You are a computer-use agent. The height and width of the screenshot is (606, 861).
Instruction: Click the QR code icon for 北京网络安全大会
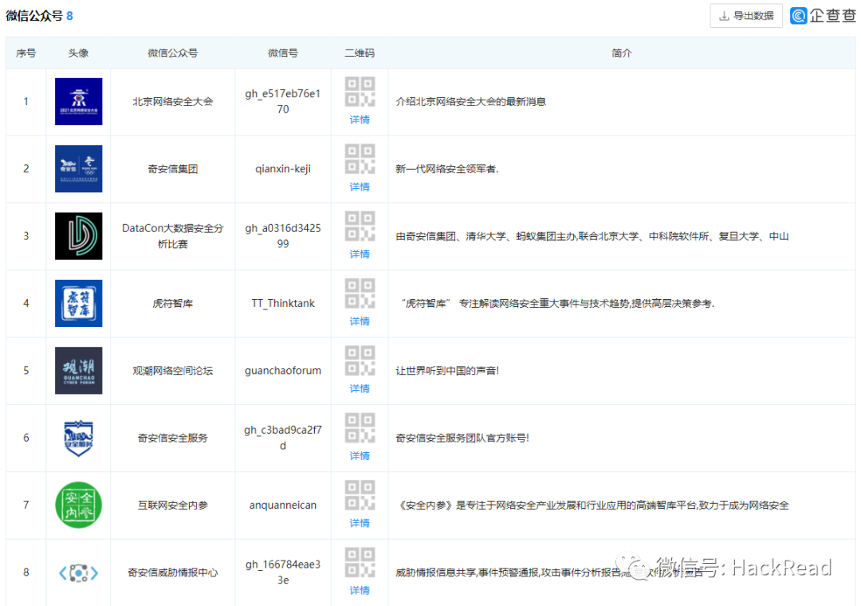coord(360,92)
